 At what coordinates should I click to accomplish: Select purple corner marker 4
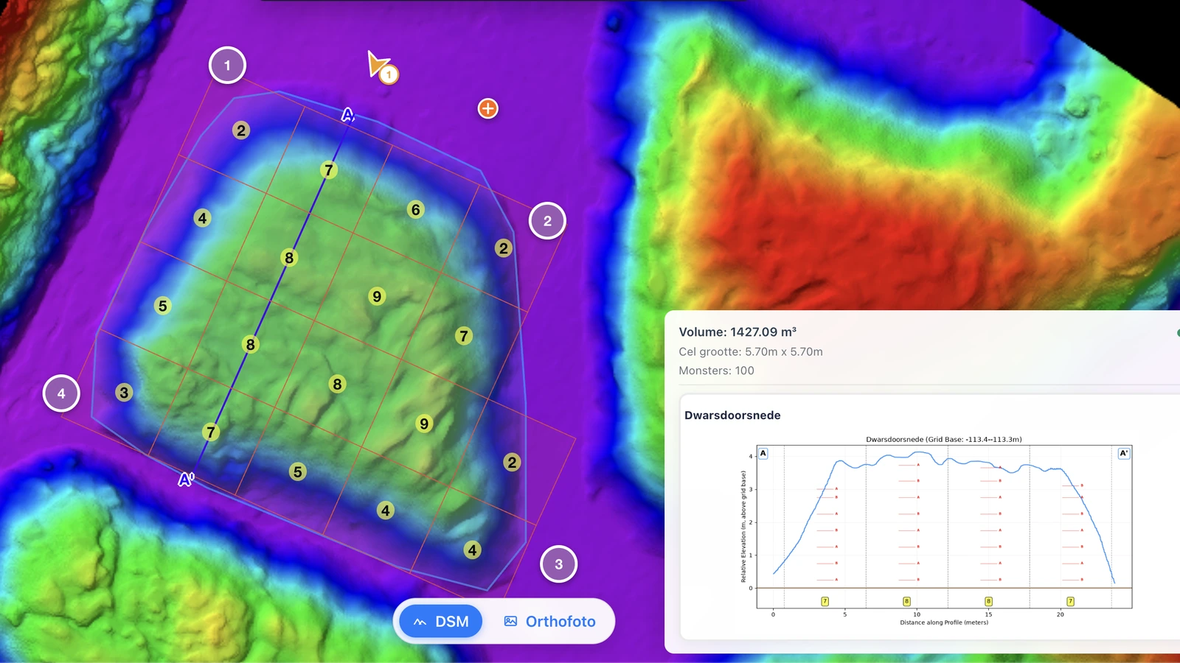(x=61, y=393)
